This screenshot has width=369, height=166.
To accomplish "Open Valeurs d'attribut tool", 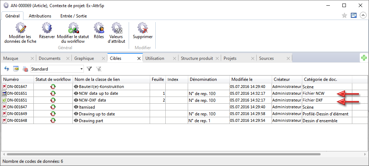I will (x=117, y=28).
